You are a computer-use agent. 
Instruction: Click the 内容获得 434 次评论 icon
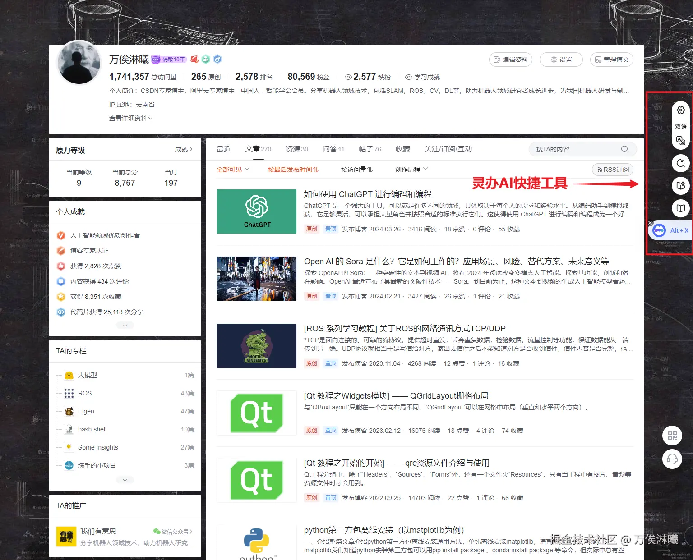pos(61,281)
